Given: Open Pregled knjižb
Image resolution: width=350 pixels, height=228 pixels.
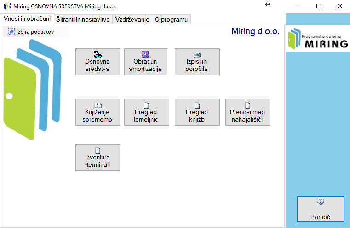Looking at the screenshot, I should coord(197,112).
